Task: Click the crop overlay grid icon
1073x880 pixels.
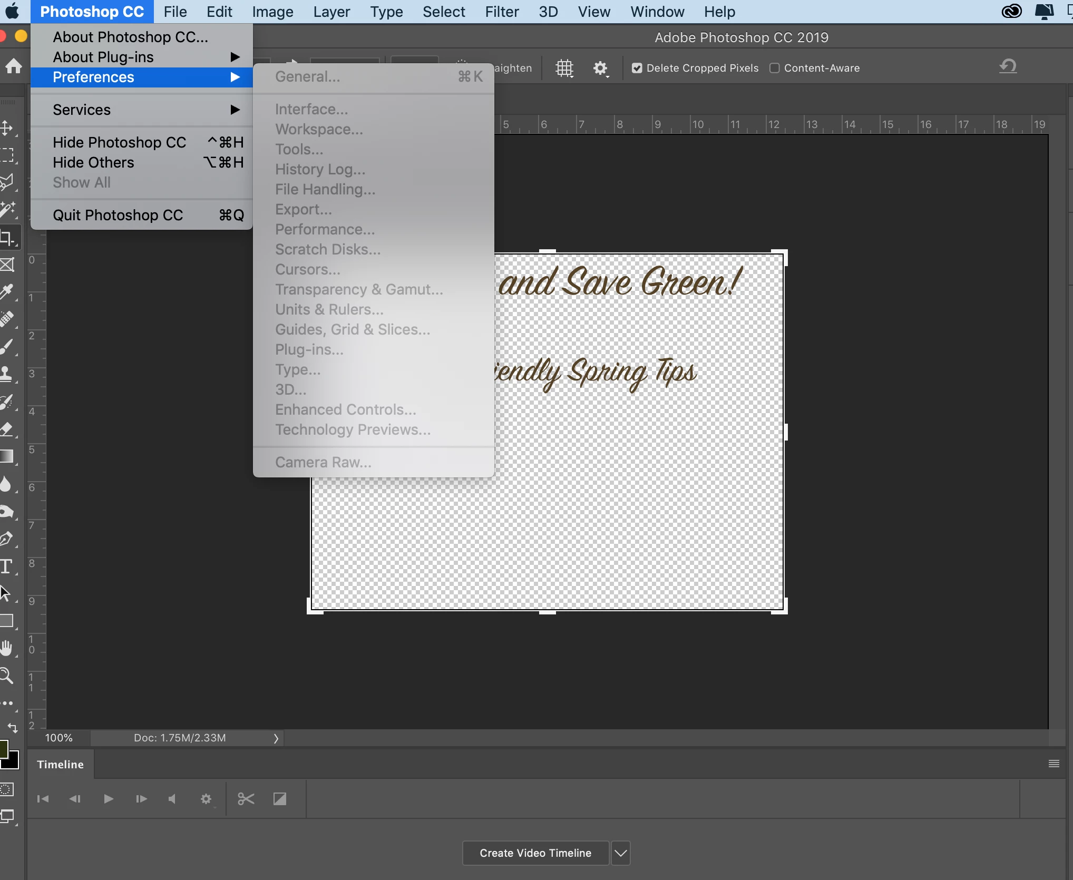Action: 564,68
